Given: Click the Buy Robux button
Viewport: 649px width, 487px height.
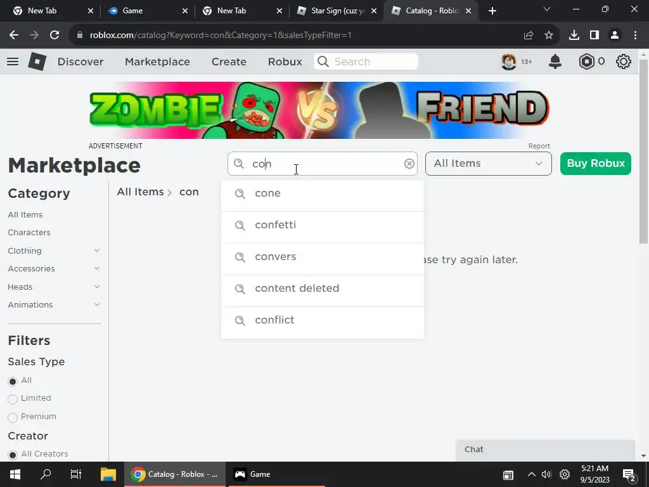Looking at the screenshot, I should point(596,164).
